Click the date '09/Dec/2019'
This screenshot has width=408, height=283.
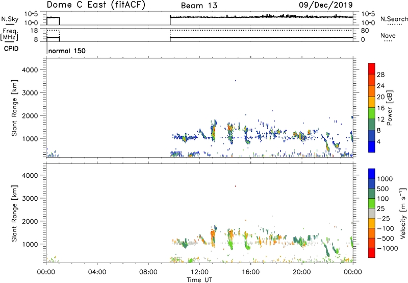click(x=326, y=5)
